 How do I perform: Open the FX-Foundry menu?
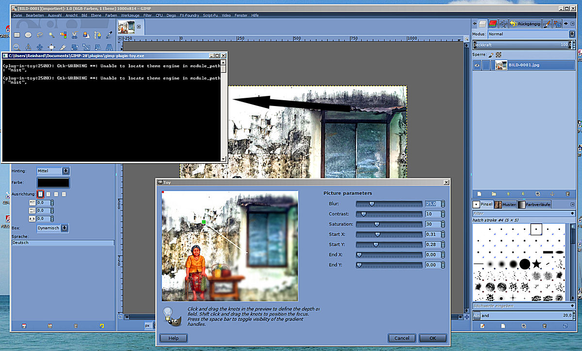click(190, 15)
